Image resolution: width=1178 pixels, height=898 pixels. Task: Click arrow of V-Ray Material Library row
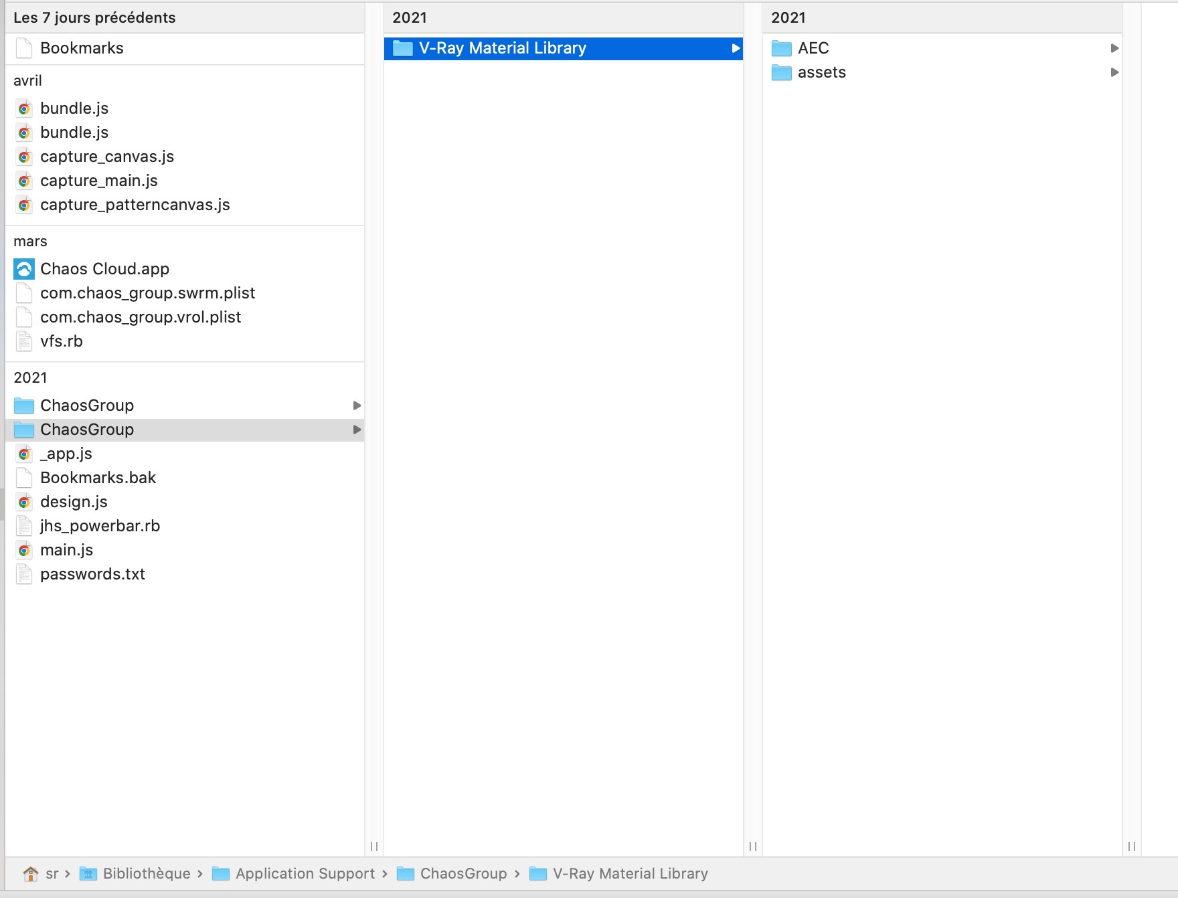coord(736,48)
